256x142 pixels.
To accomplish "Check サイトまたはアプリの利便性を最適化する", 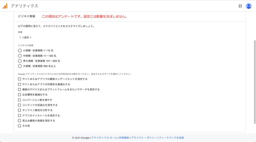I will pos(20,84).
